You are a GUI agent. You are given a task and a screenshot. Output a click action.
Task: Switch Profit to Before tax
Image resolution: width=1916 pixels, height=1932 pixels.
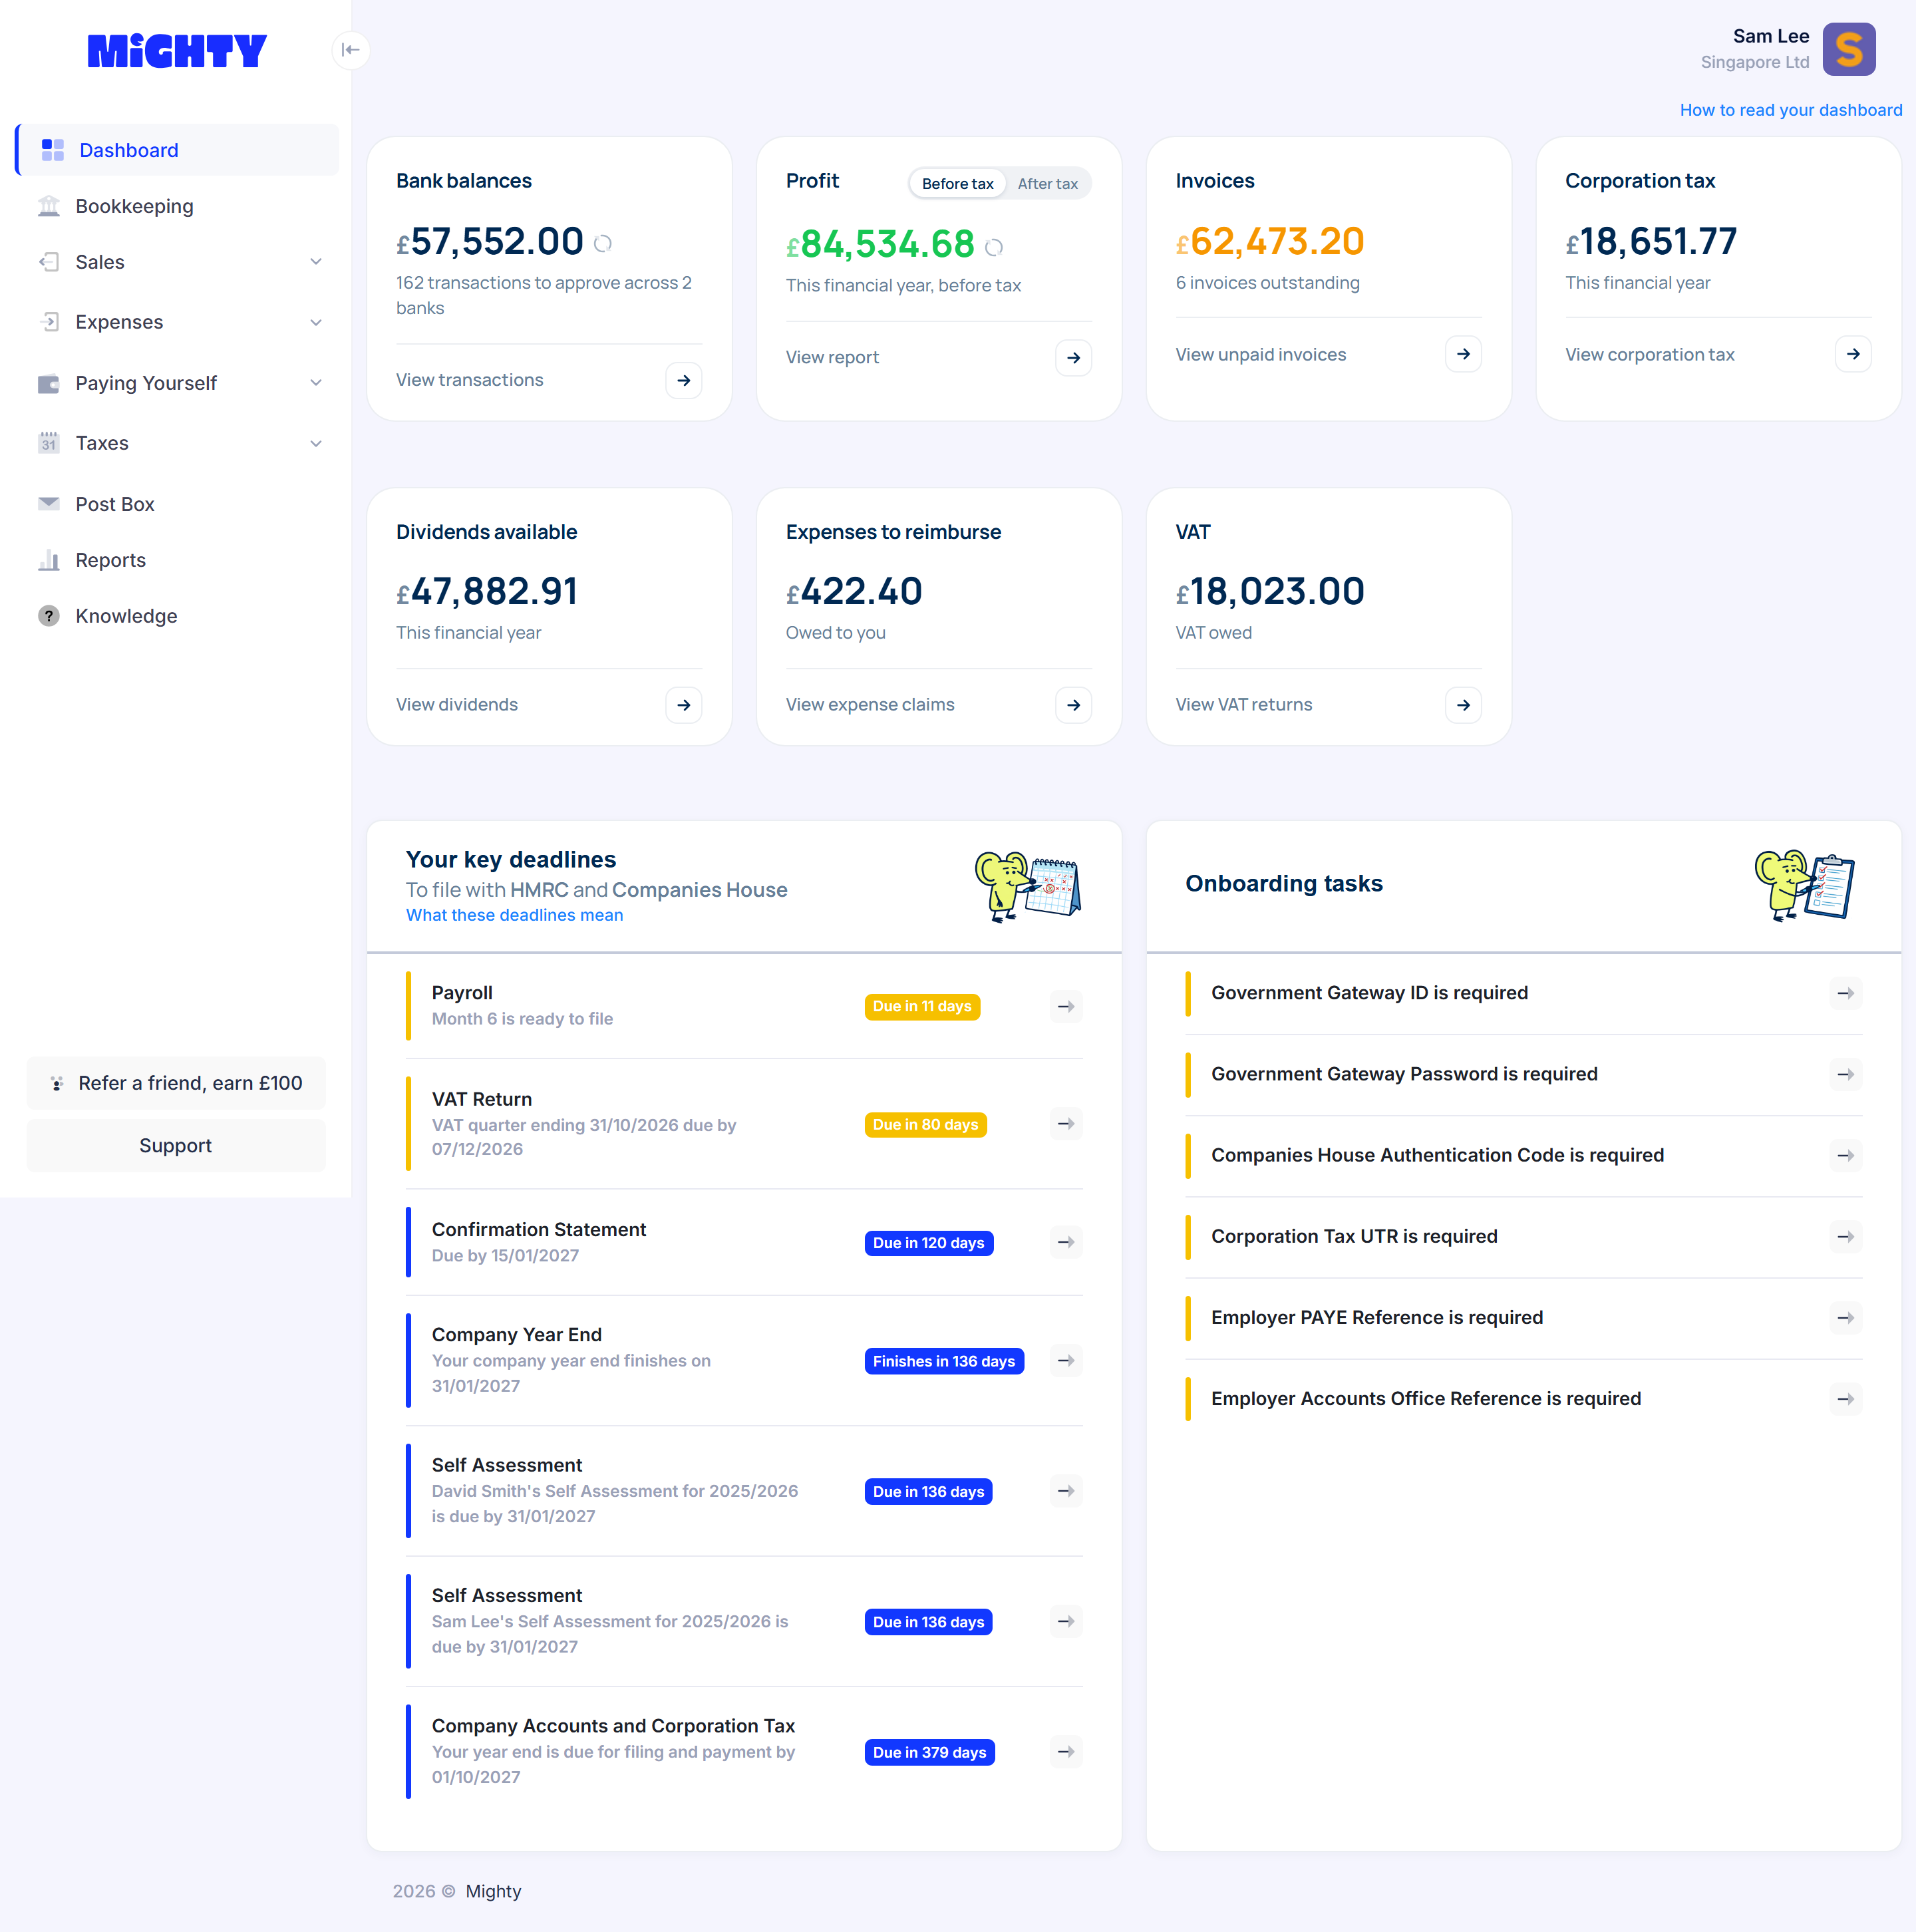coord(957,183)
